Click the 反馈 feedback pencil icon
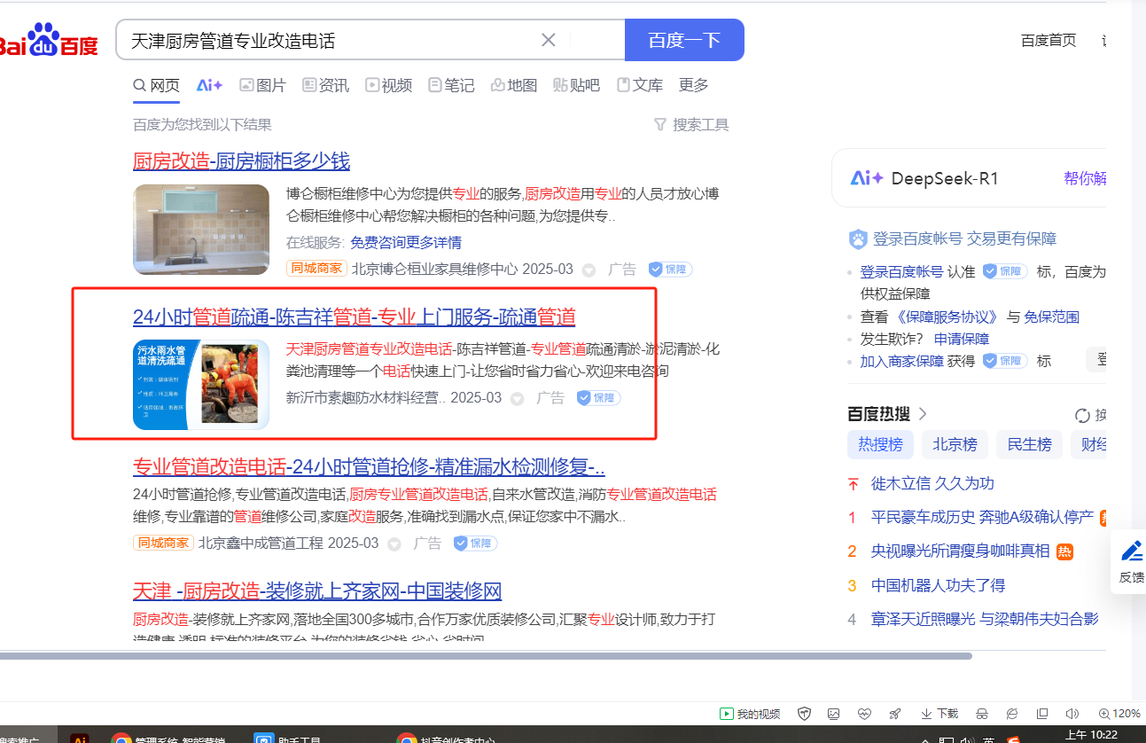Viewport: 1146px width, 743px height. pos(1132,551)
